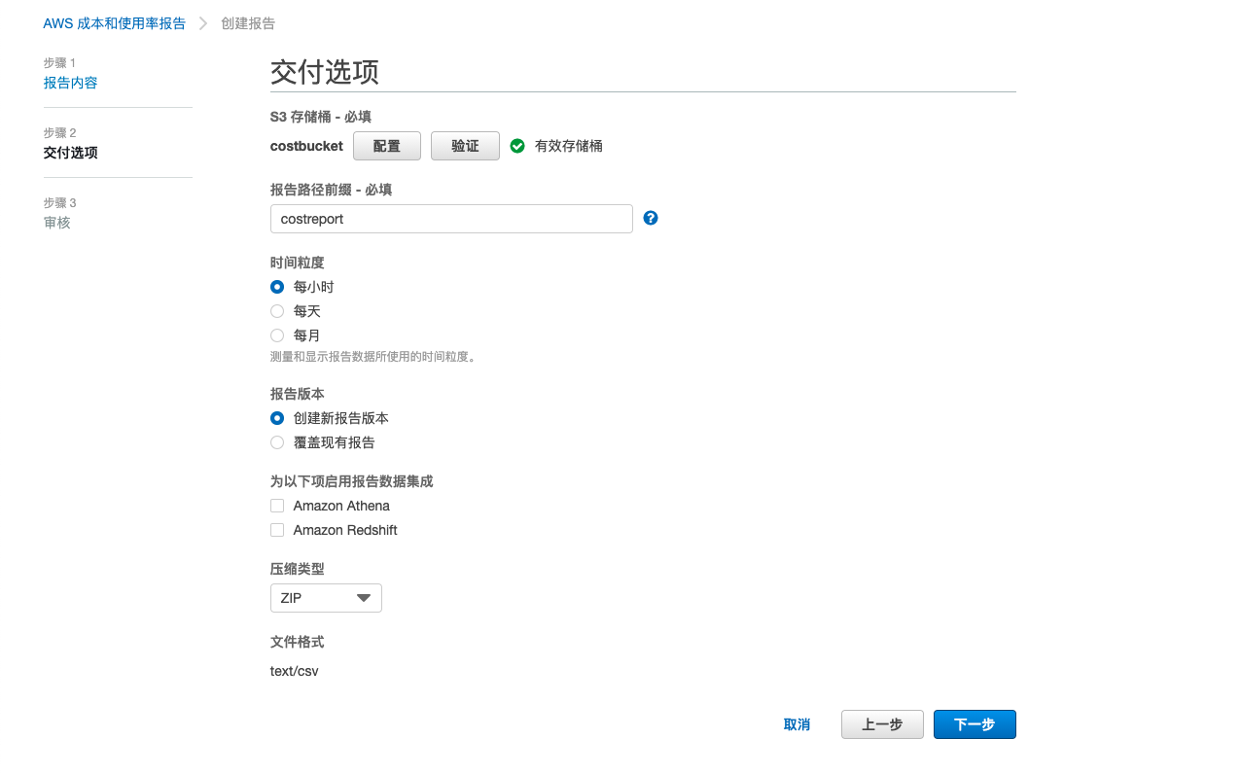This screenshot has height=774, width=1241.
Task: Choose 覆盖现有报告 radio button
Action: 277,442
